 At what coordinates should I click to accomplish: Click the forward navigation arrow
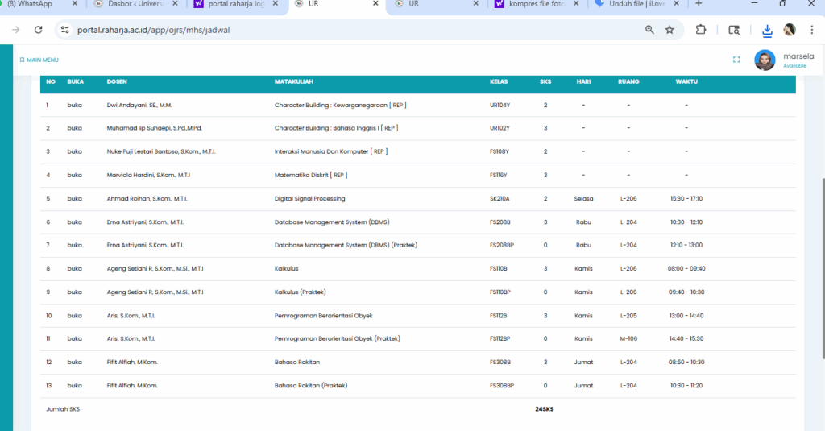pos(16,30)
